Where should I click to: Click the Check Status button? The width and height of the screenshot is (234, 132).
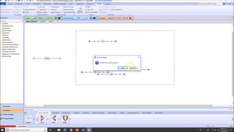click(x=22, y=126)
